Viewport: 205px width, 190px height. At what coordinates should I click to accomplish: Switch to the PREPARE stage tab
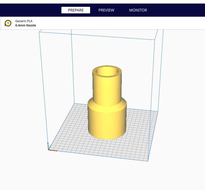tap(76, 10)
